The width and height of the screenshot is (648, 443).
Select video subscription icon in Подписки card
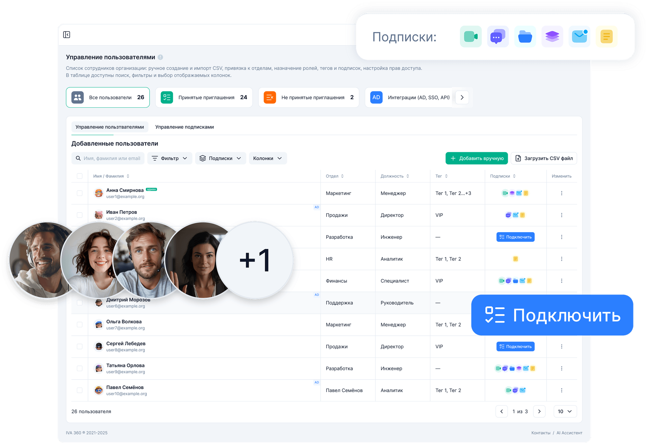[471, 36]
